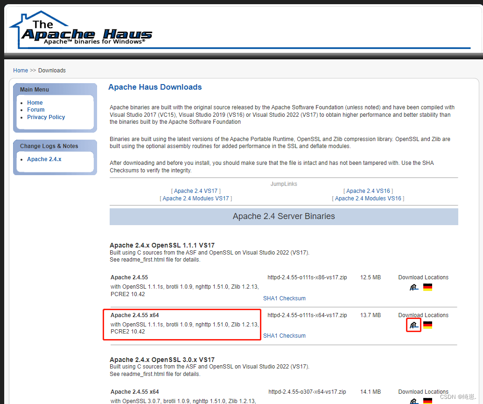Click the Apache 2.4.55 x86 entry title

point(129,277)
